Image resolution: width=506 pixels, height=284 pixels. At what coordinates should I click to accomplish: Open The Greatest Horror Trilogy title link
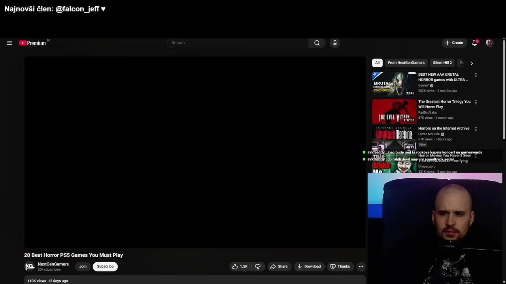click(x=444, y=104)
